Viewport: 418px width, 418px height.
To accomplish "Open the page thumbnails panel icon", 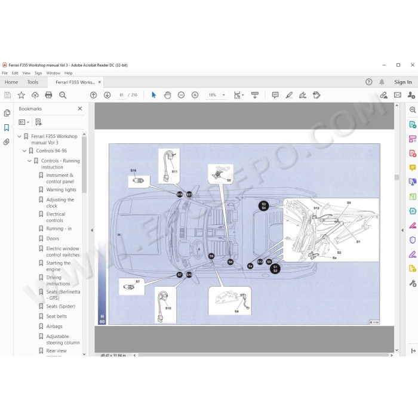I will pos(7,113).
